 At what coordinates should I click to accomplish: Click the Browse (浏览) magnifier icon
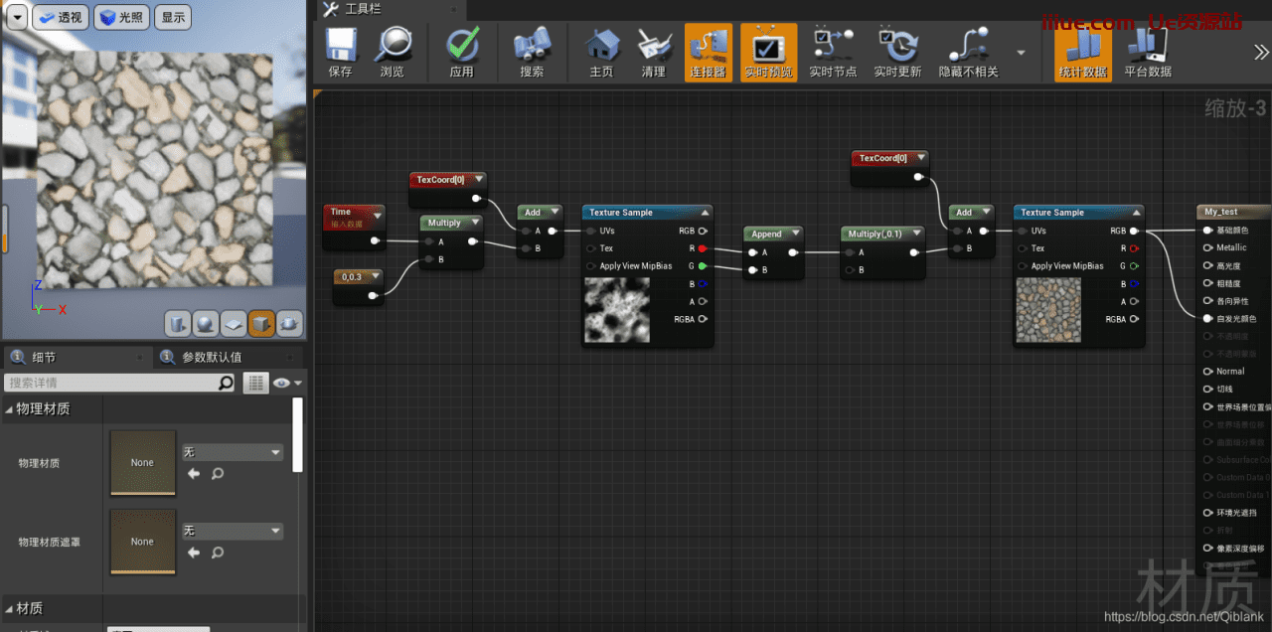tap(393, 53)
